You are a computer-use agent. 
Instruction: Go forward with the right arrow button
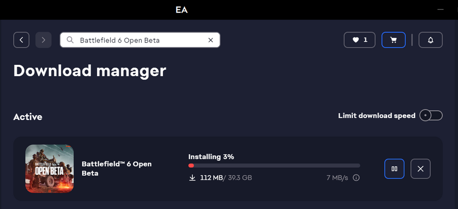[x=43, y=40]
